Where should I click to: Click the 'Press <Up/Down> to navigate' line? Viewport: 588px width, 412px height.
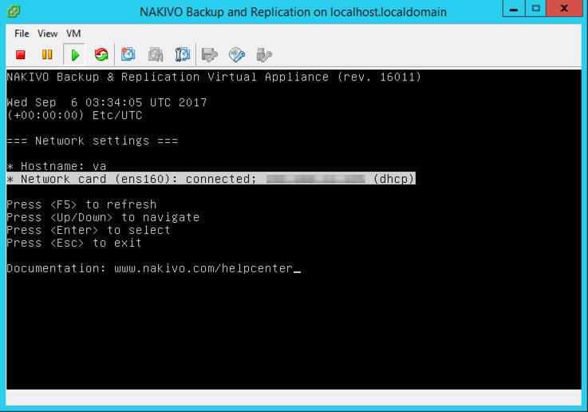103,217
